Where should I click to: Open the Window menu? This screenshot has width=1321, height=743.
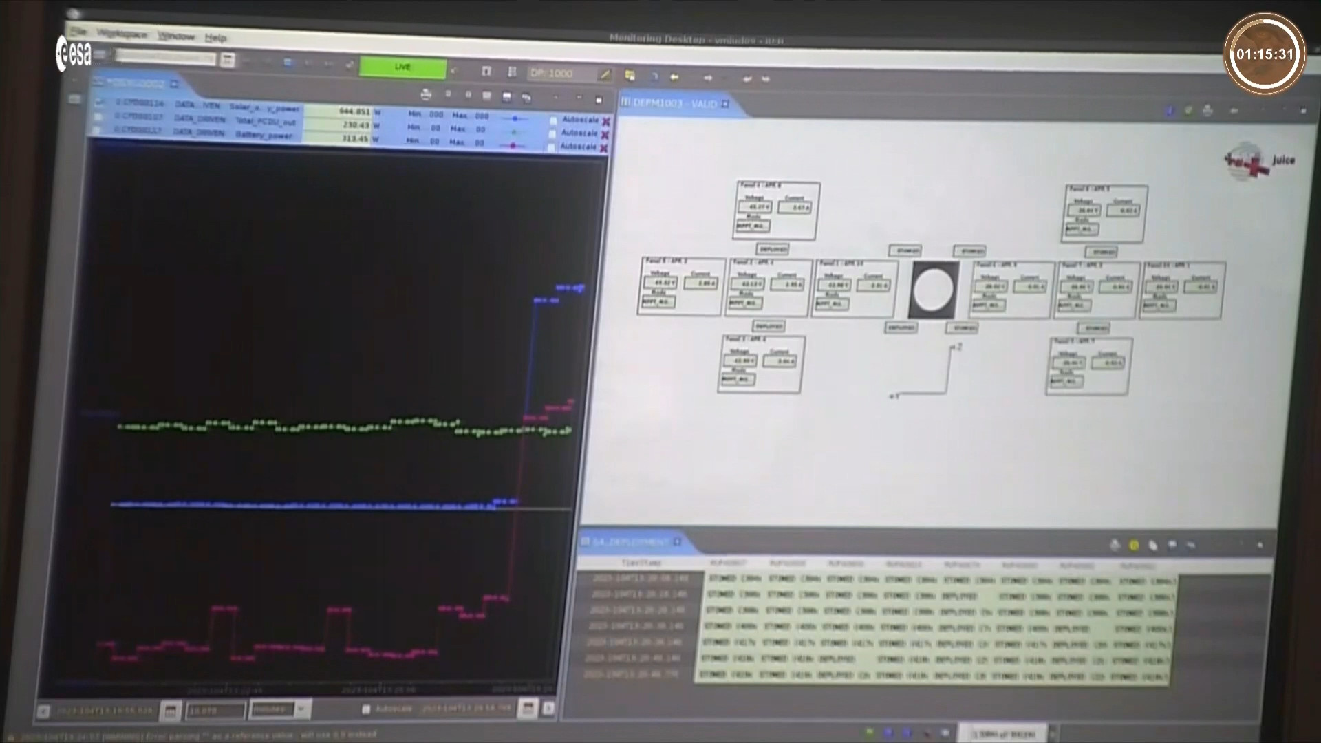tap(176, 36)
